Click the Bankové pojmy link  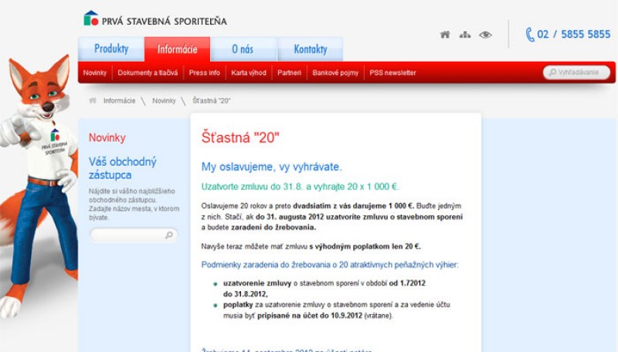tap(335, 73)
